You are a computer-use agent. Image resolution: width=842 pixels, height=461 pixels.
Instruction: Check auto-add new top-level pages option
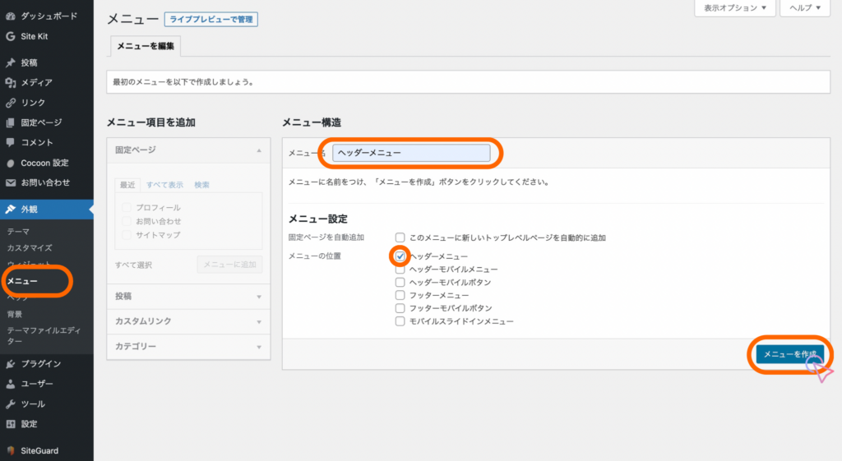[400, 237]
